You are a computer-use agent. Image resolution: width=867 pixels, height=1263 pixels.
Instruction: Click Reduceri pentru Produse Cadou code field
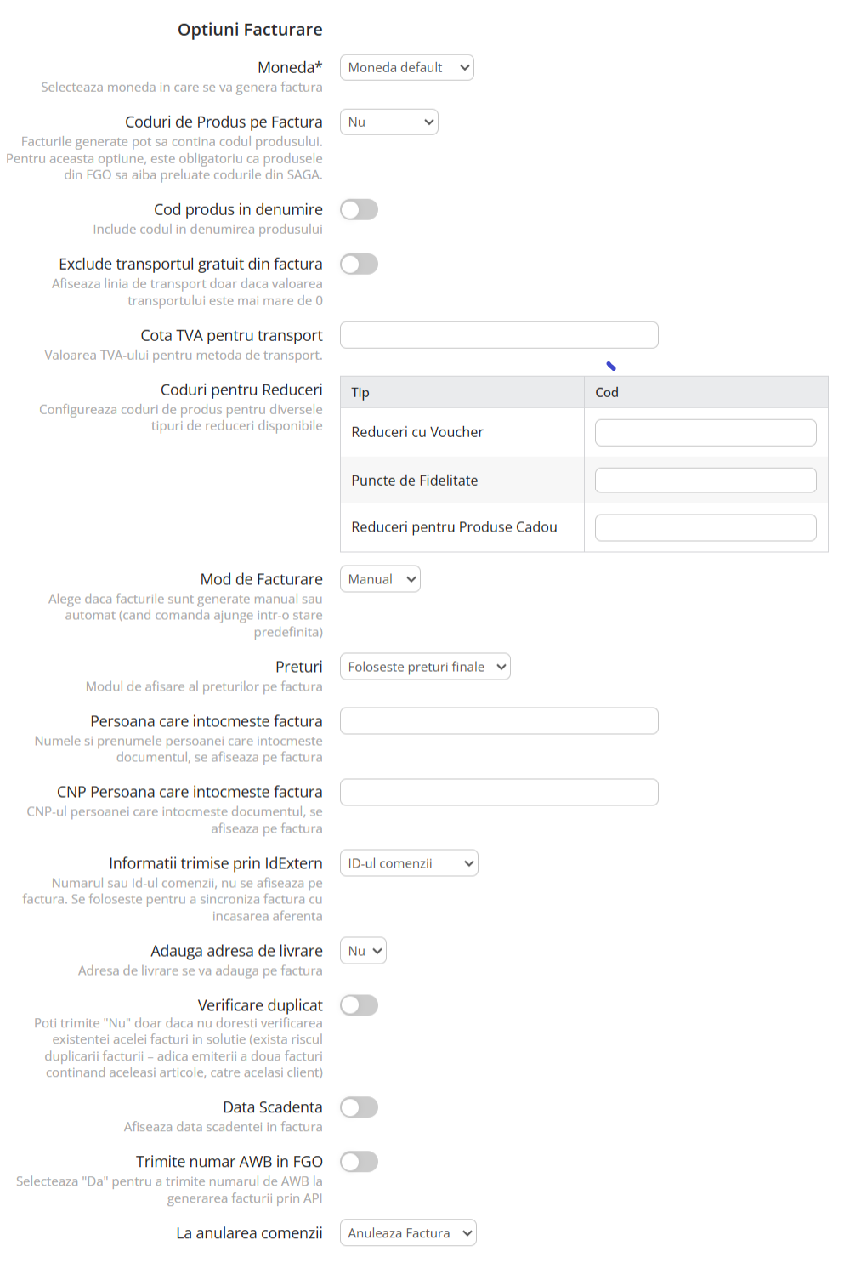coord(705,528)
